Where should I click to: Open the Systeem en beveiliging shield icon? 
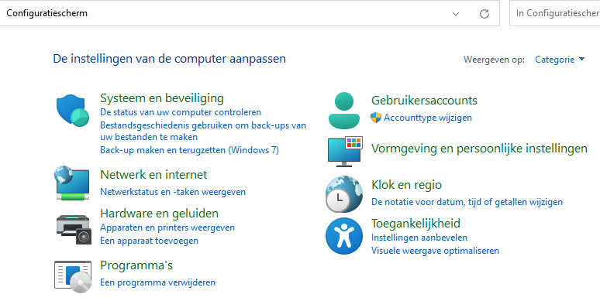73,110
